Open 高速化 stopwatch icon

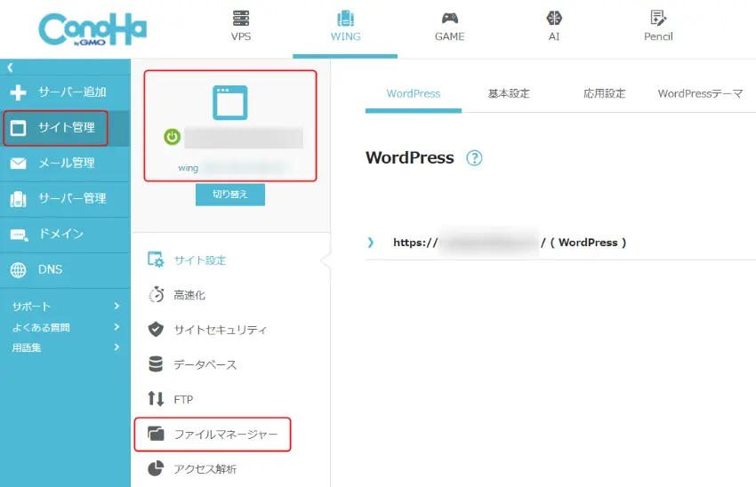tap(156, 295)
